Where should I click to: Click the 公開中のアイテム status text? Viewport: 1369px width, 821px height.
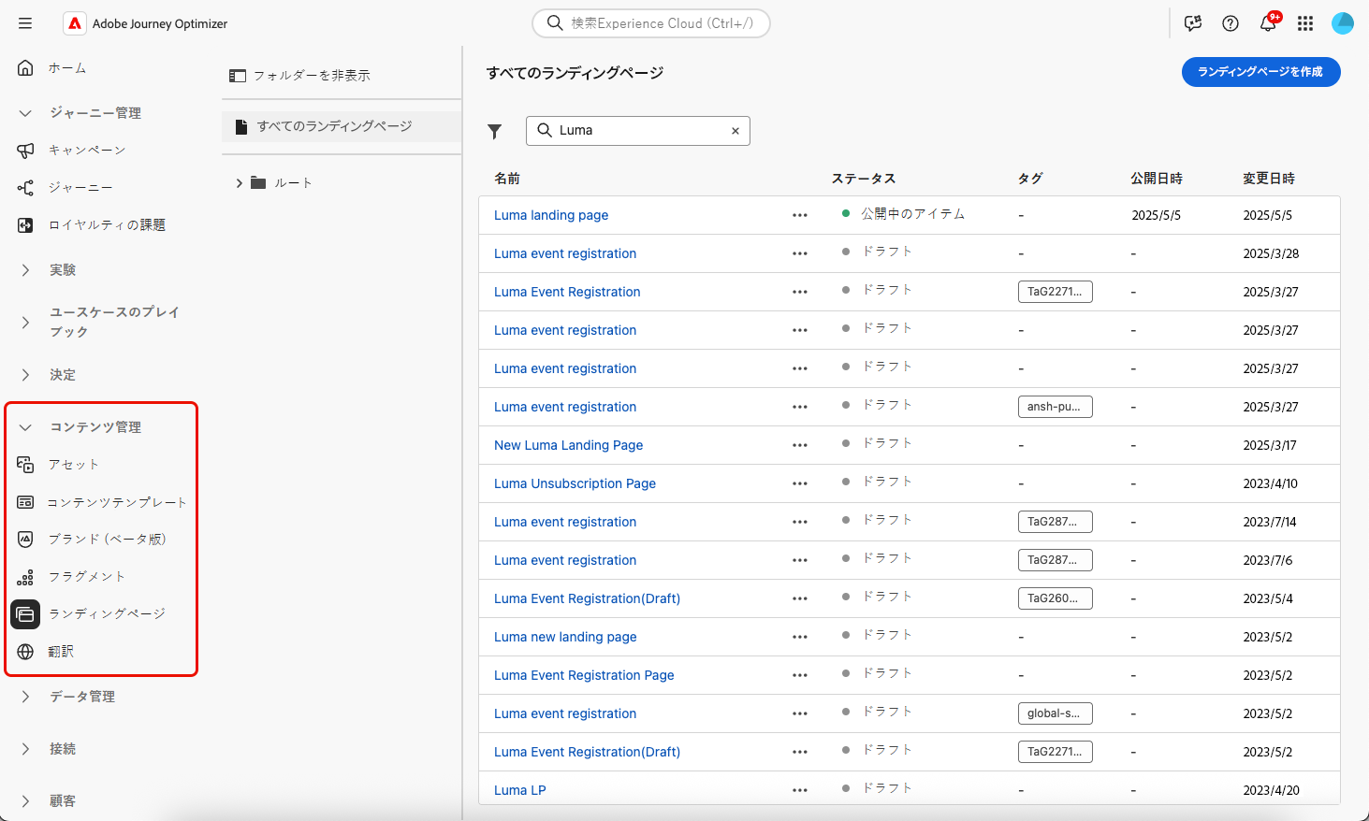click(x=912, y=214)
